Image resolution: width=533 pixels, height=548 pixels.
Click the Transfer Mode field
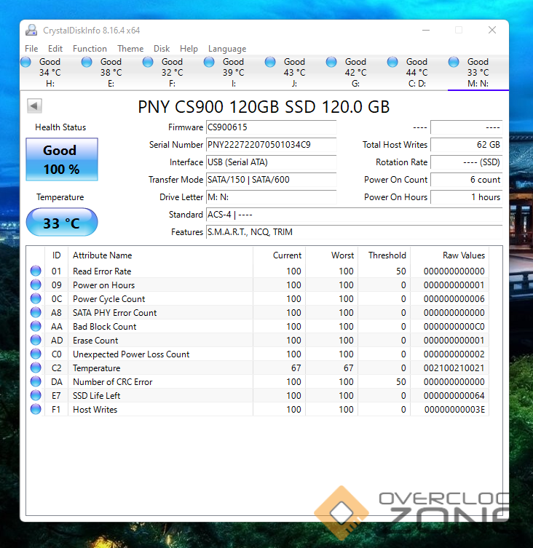(x=272, y=180)
